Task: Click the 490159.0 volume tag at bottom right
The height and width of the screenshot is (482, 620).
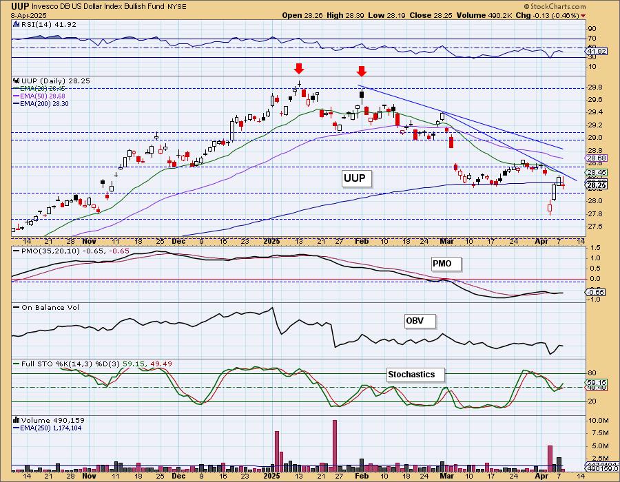Action: click(x=603, y=468)
